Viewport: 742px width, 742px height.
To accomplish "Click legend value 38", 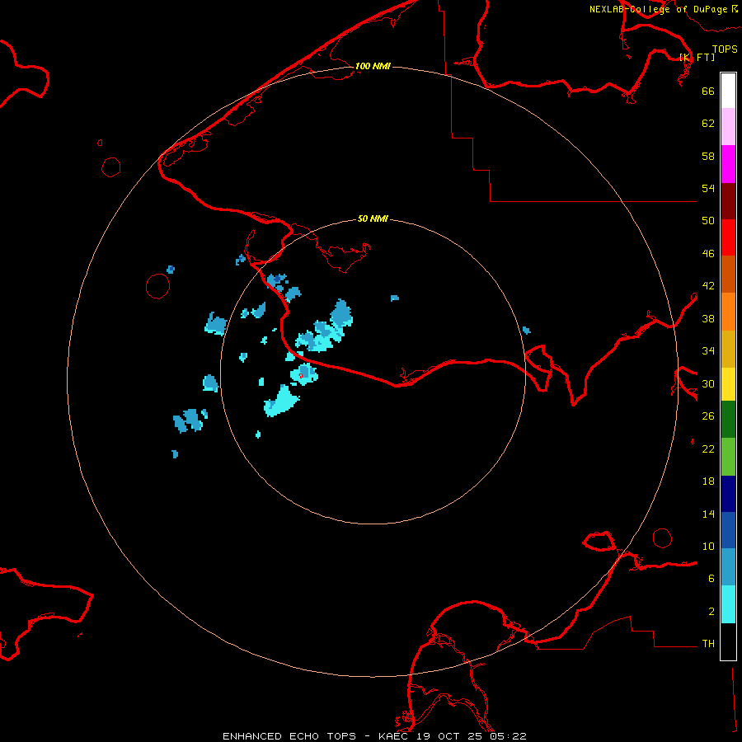I will (708, 318).
